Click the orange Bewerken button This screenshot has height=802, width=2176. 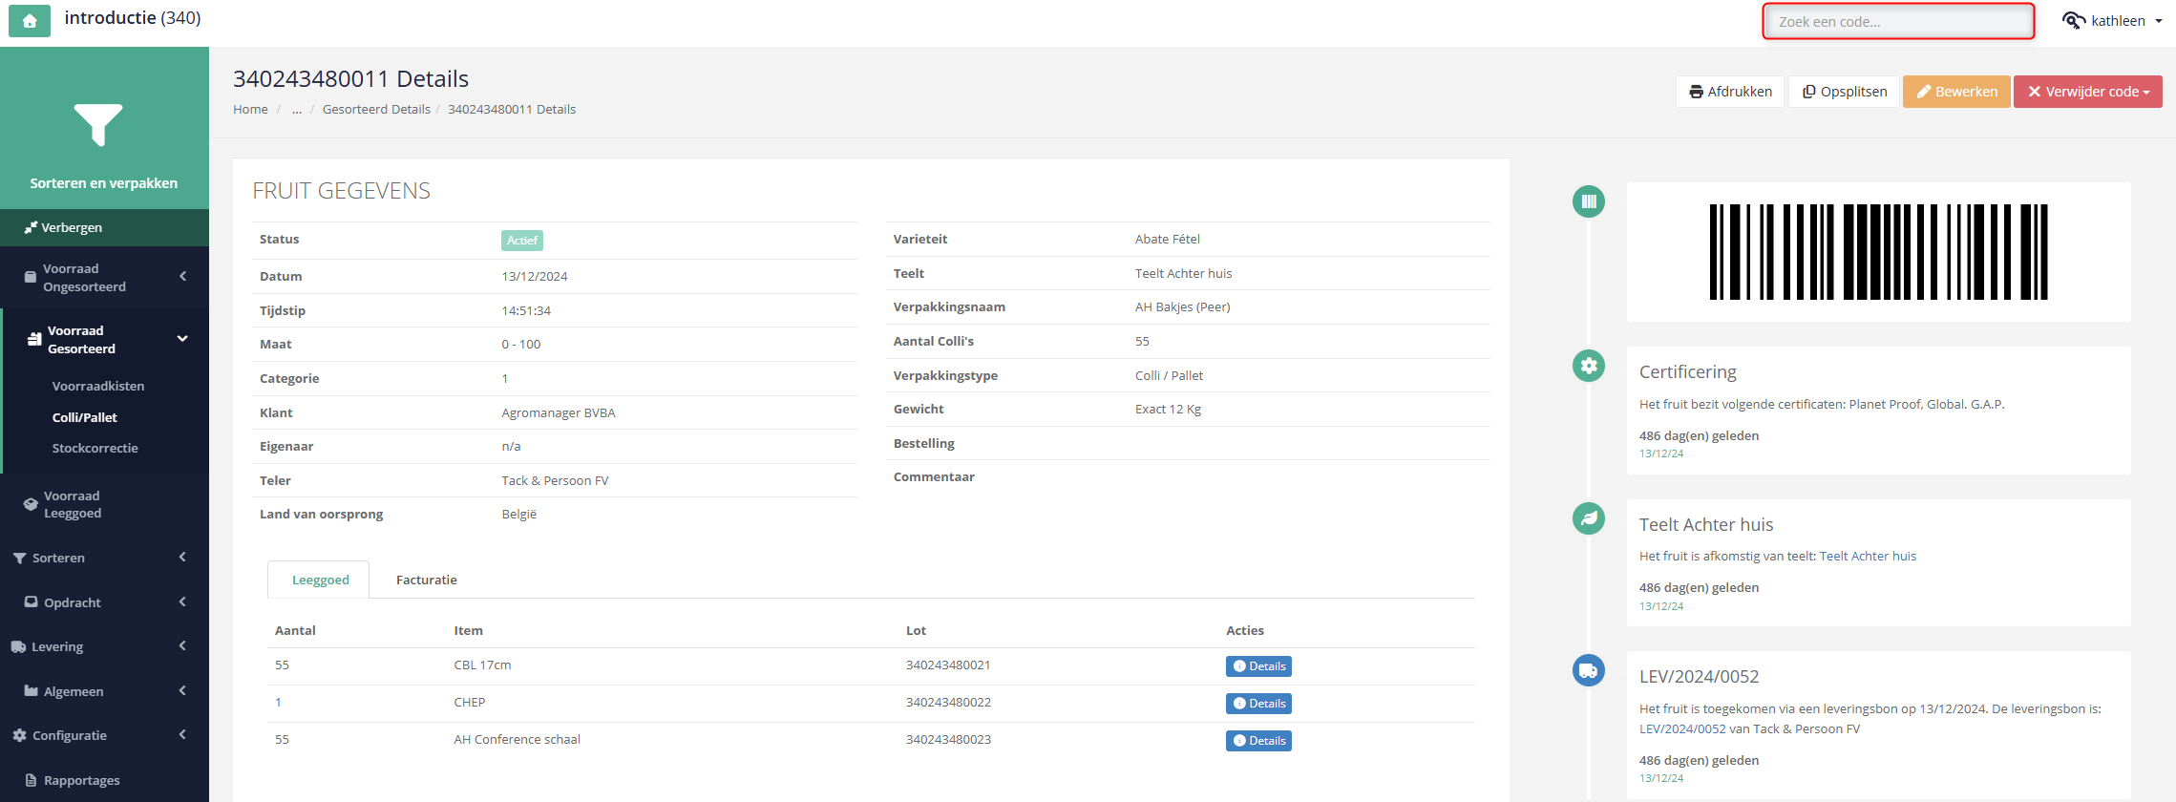tap(1956, 92)
